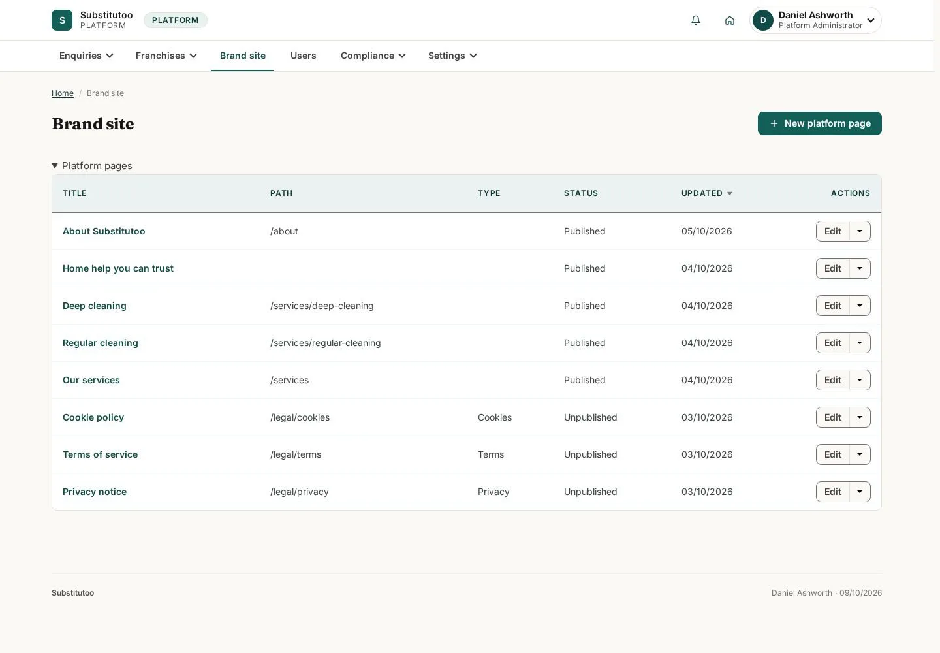Expand the Compliance menu

click(x=373, y=56)
